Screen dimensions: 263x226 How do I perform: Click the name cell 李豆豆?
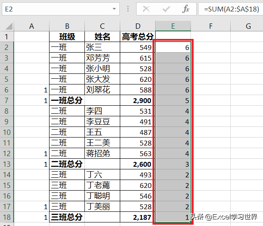pyautogui.click(x=102, y=122)
